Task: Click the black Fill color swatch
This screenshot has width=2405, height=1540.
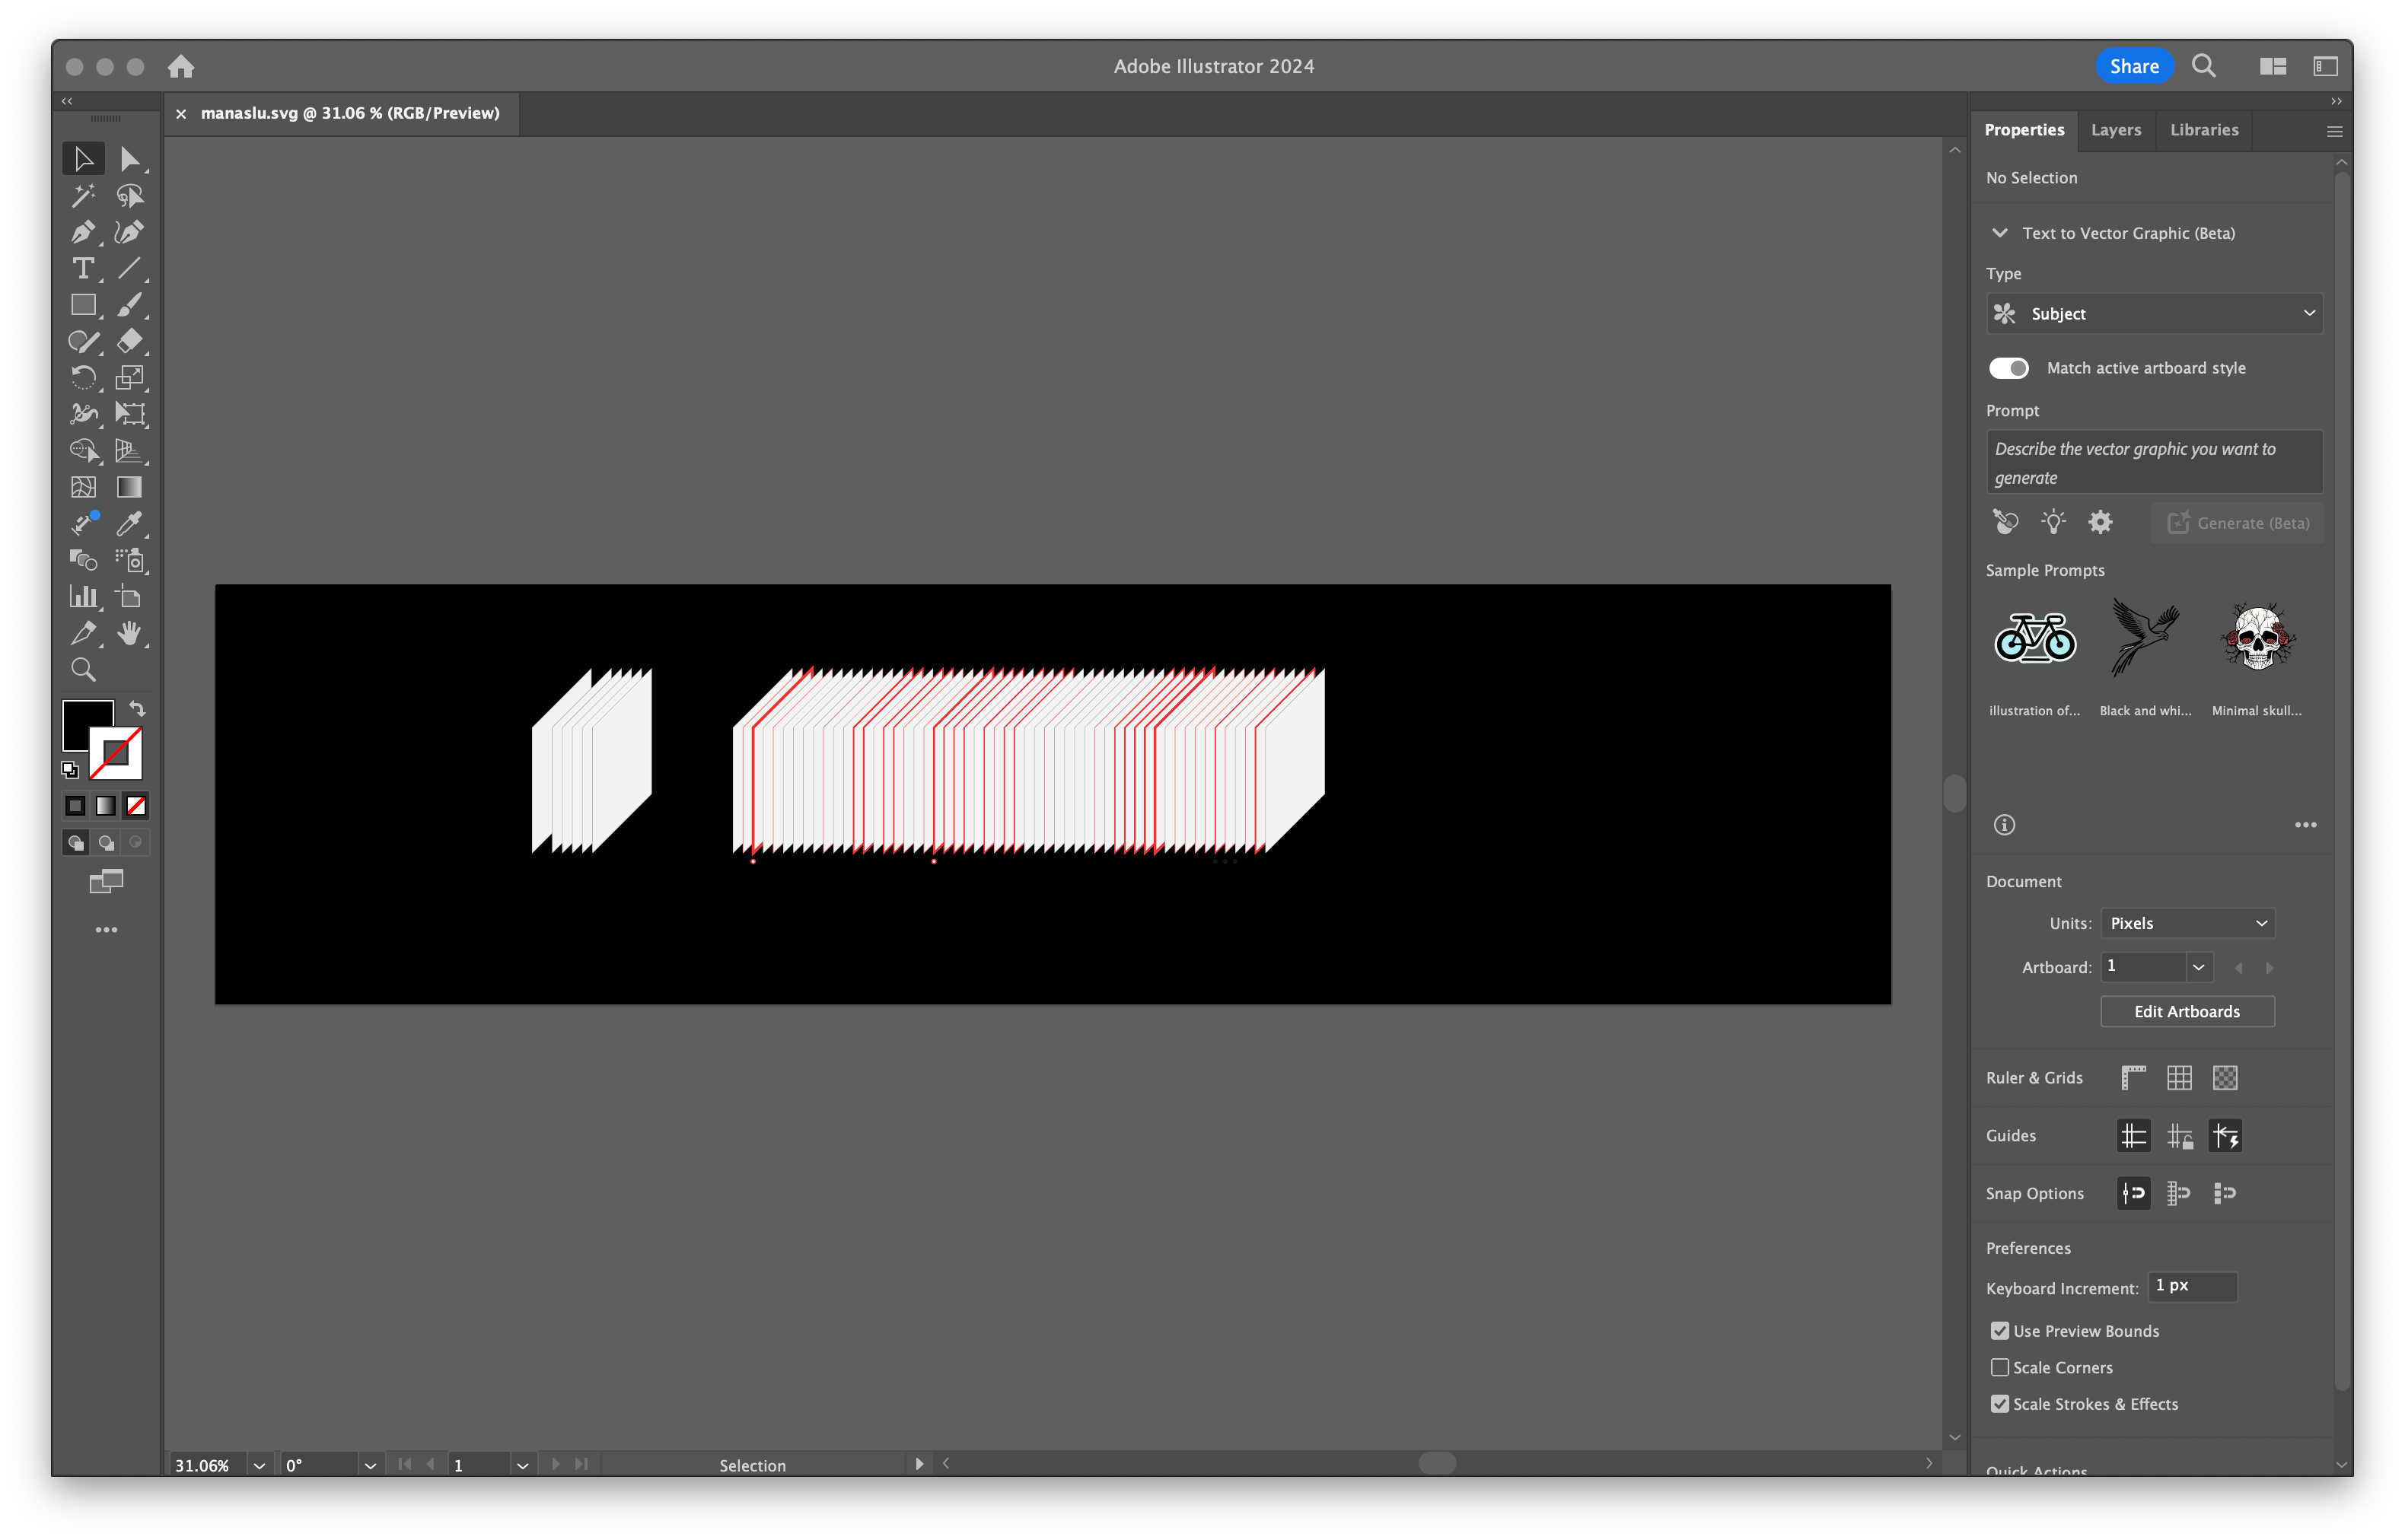Action: [x=80, y=718]
